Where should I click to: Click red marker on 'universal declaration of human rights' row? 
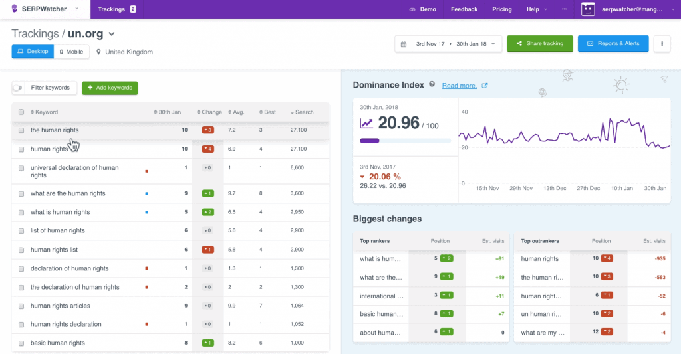coord(147,171)
